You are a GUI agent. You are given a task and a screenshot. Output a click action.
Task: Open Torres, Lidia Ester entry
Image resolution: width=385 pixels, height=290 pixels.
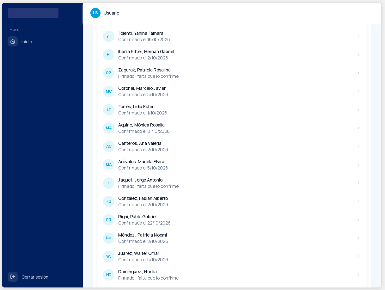[x=232, y=110]
